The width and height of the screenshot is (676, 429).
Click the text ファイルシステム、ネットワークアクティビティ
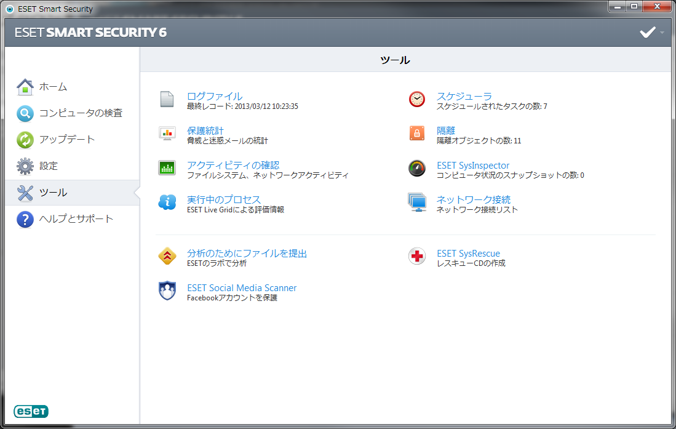[268, 175]
